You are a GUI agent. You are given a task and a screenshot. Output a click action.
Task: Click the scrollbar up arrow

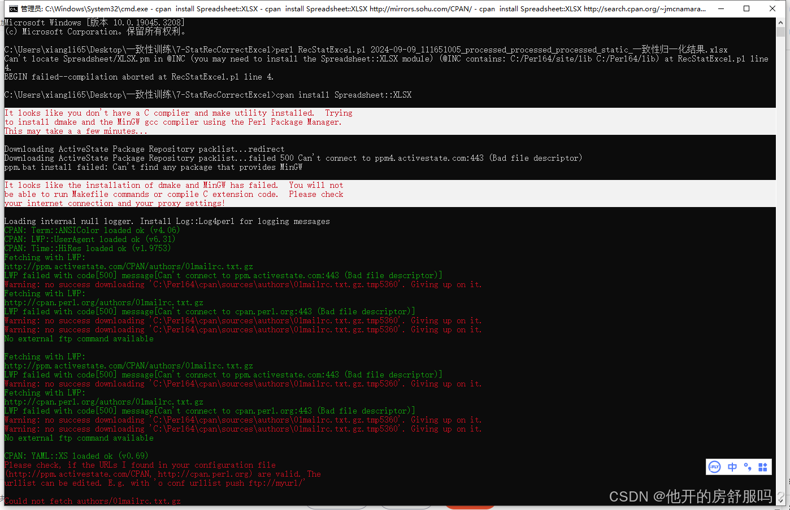[782, 21]
